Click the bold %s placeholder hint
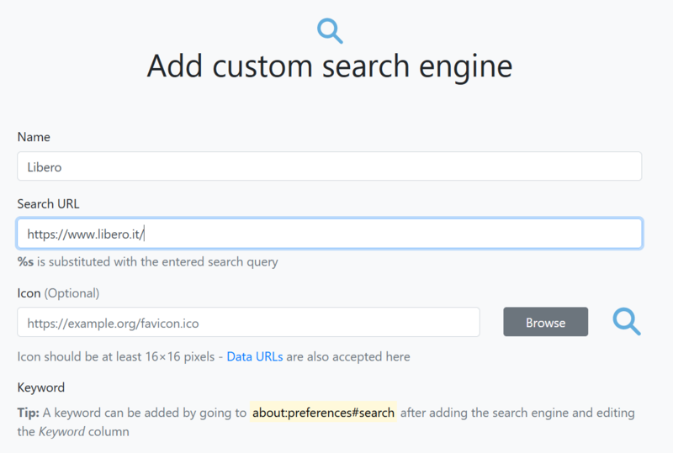673x453 pixels. [x=25, y=261]
